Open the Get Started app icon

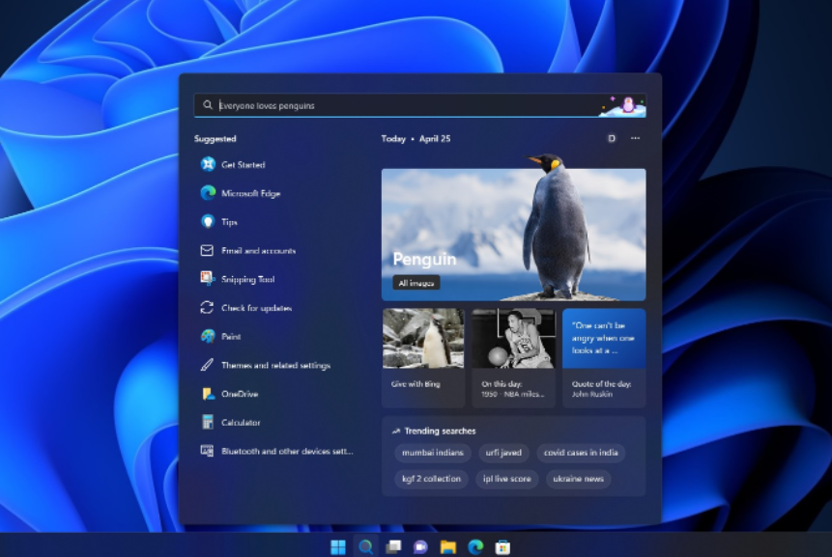[207, 165]
